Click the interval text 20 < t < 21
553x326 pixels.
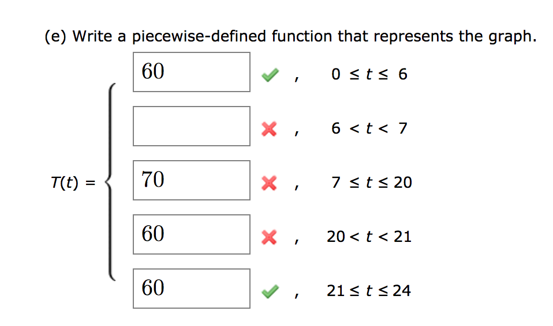369,237
